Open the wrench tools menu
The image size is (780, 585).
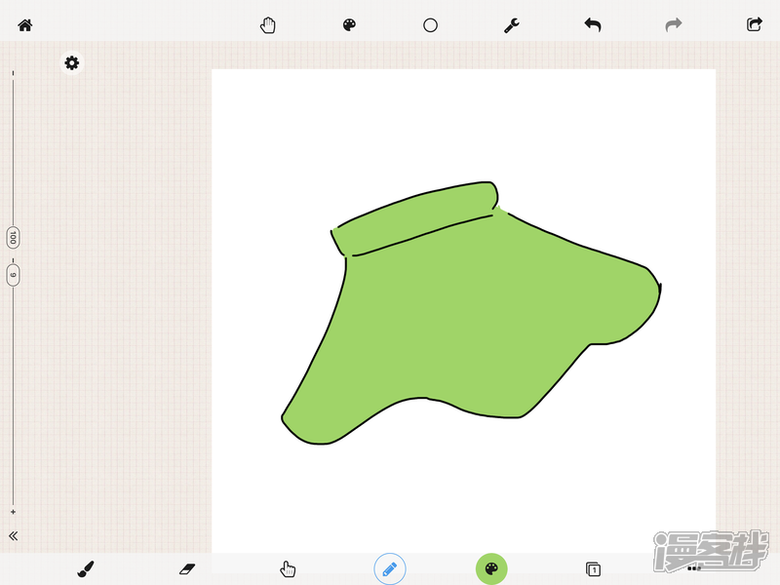tap(511, 25)
